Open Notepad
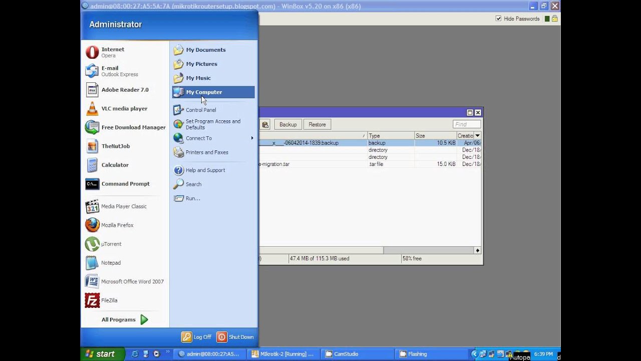The image size is (641, 361). click(x=125, y=263)
